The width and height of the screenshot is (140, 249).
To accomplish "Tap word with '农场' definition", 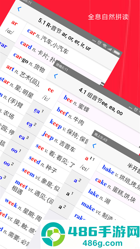I will 7,114.
